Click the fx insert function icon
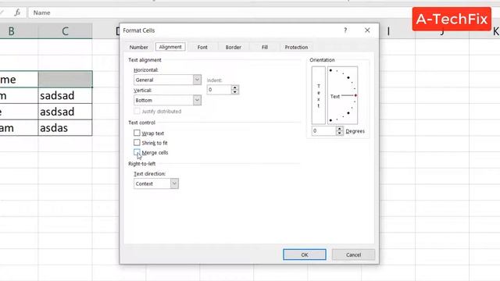The width and height of the screenshot is (500, 281). tap(17, 12)
